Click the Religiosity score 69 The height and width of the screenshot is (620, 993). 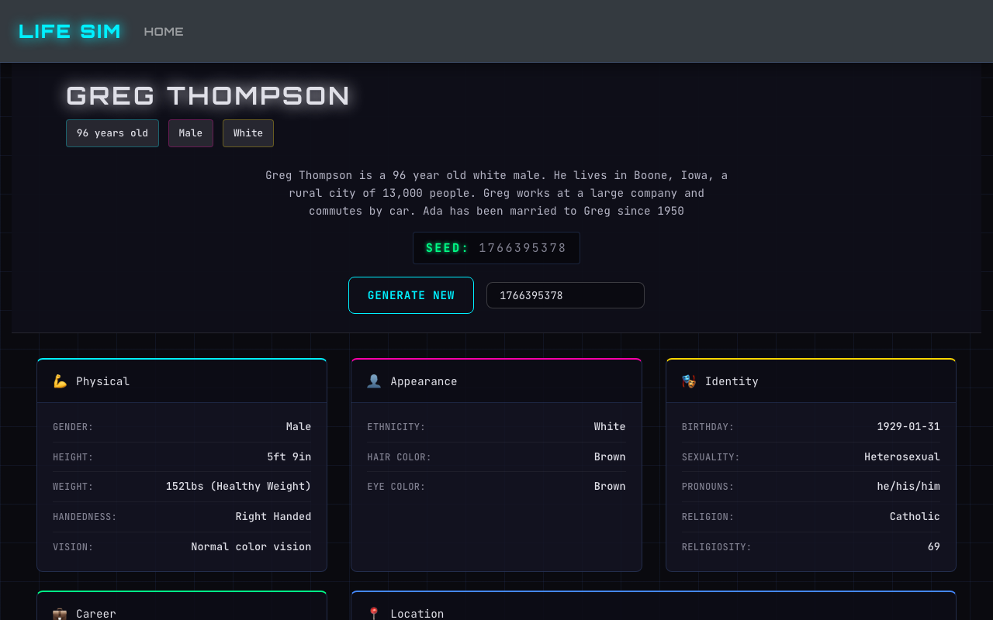(933, 547)
